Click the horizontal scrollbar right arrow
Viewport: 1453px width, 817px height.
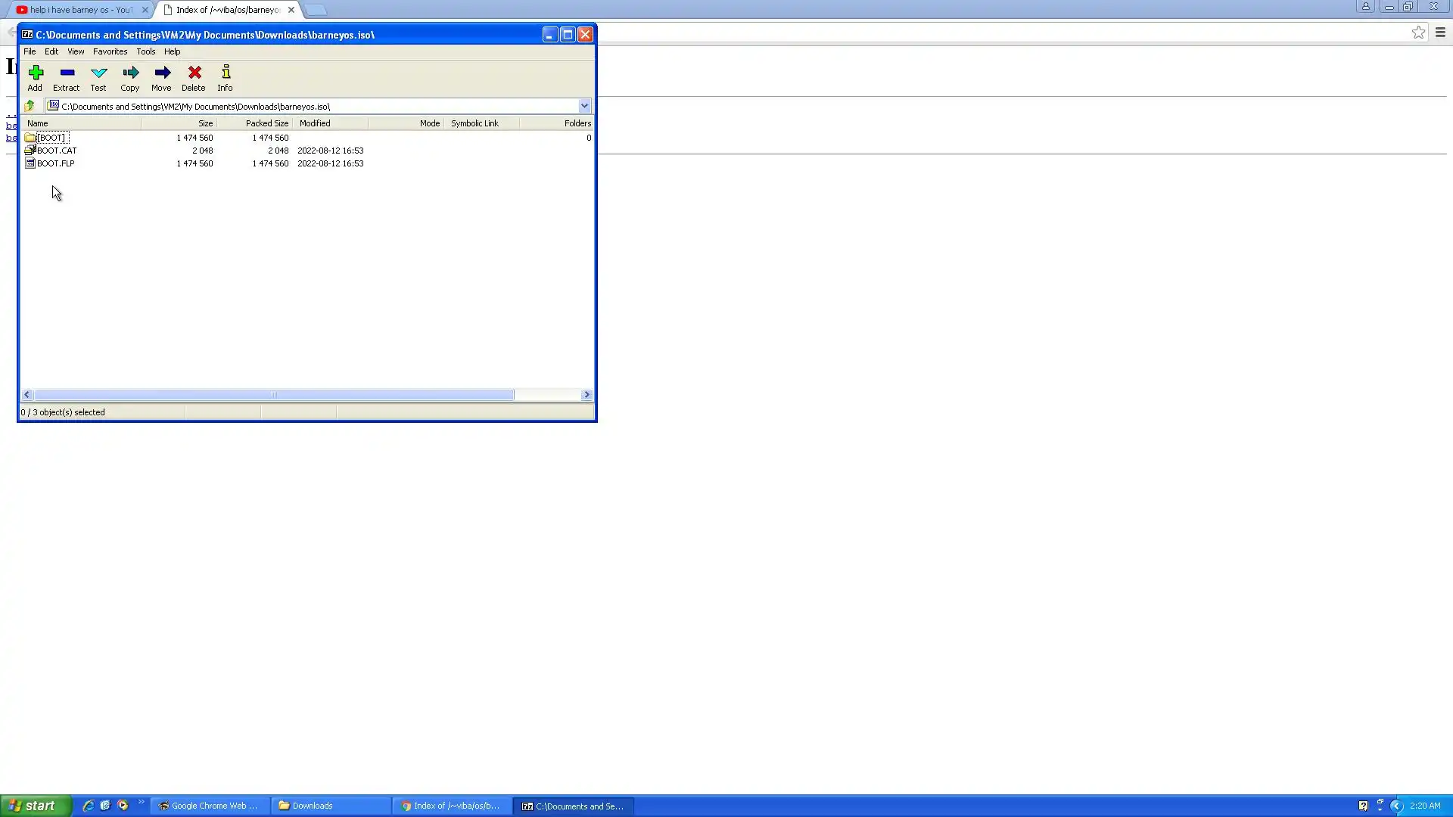[586, 395]
